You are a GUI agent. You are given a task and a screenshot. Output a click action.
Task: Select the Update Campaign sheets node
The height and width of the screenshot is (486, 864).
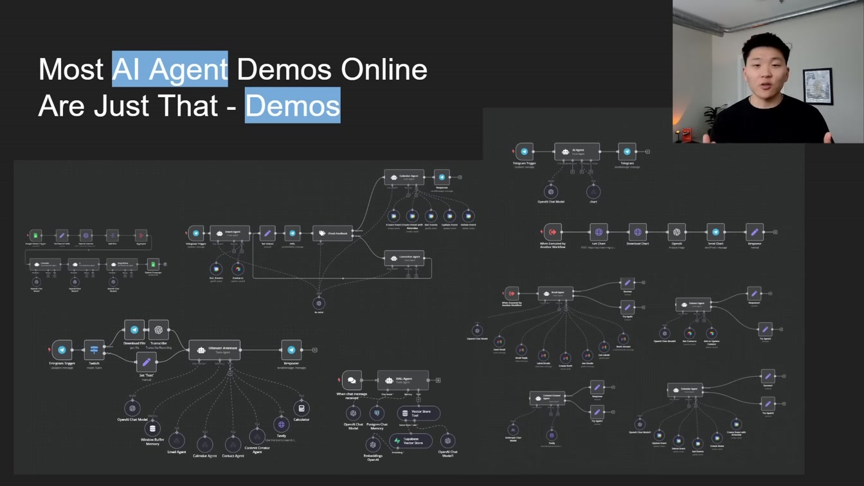pos(153,264)
